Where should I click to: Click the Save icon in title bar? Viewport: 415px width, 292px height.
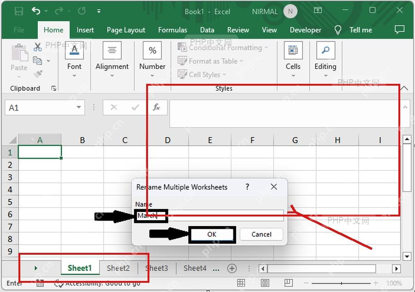[x=19, y=11]
